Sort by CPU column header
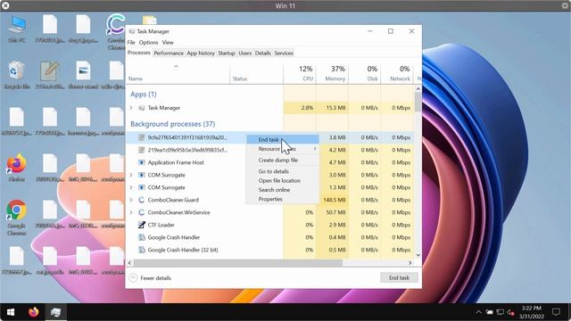 pyautogui.click(x=300, y=74)
